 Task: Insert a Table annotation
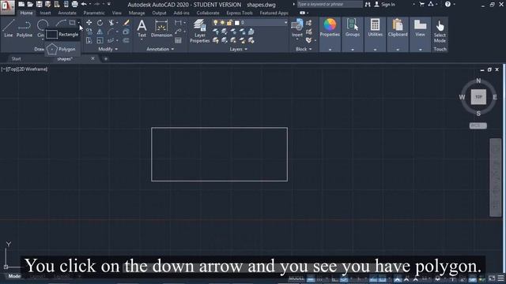coord(178,40)
